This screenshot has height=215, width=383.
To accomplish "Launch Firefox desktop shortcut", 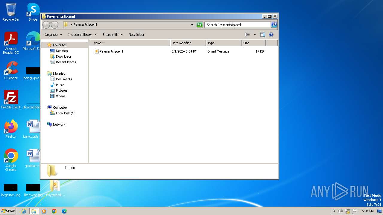I will pyautogui.click(x=11, y=129).
